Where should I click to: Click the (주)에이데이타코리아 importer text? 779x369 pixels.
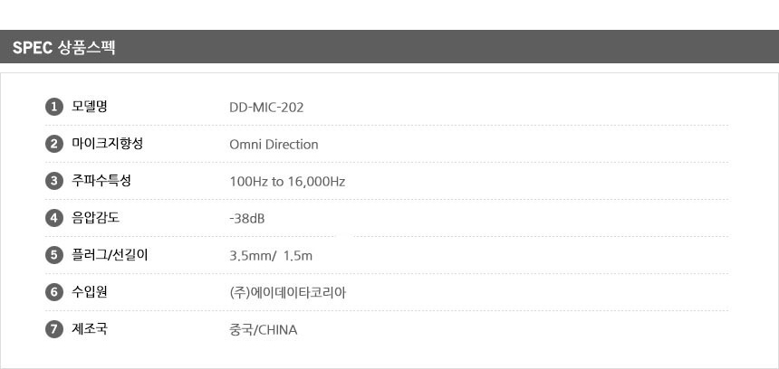pos(288,293)
